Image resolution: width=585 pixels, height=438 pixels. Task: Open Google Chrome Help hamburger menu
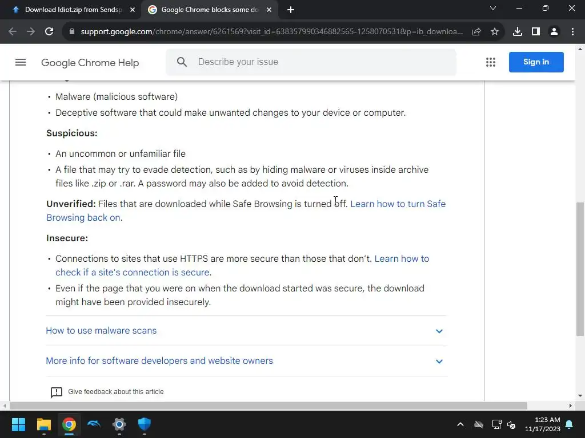pyautogui.click(x=21, y=62)
